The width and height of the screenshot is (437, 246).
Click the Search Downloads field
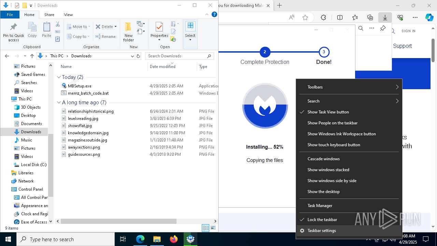click(180, 56)
